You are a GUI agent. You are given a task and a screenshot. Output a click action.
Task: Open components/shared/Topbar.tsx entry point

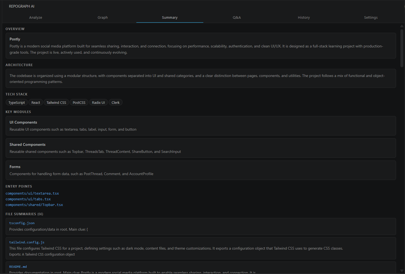pos(34,205)
